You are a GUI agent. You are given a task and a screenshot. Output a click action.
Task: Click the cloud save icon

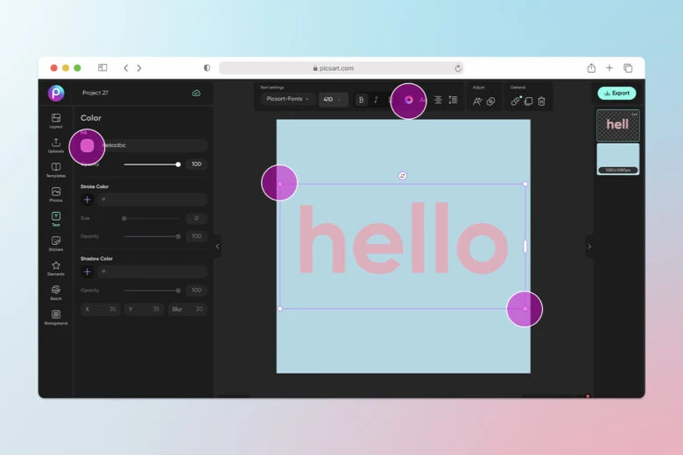(196, 93)
